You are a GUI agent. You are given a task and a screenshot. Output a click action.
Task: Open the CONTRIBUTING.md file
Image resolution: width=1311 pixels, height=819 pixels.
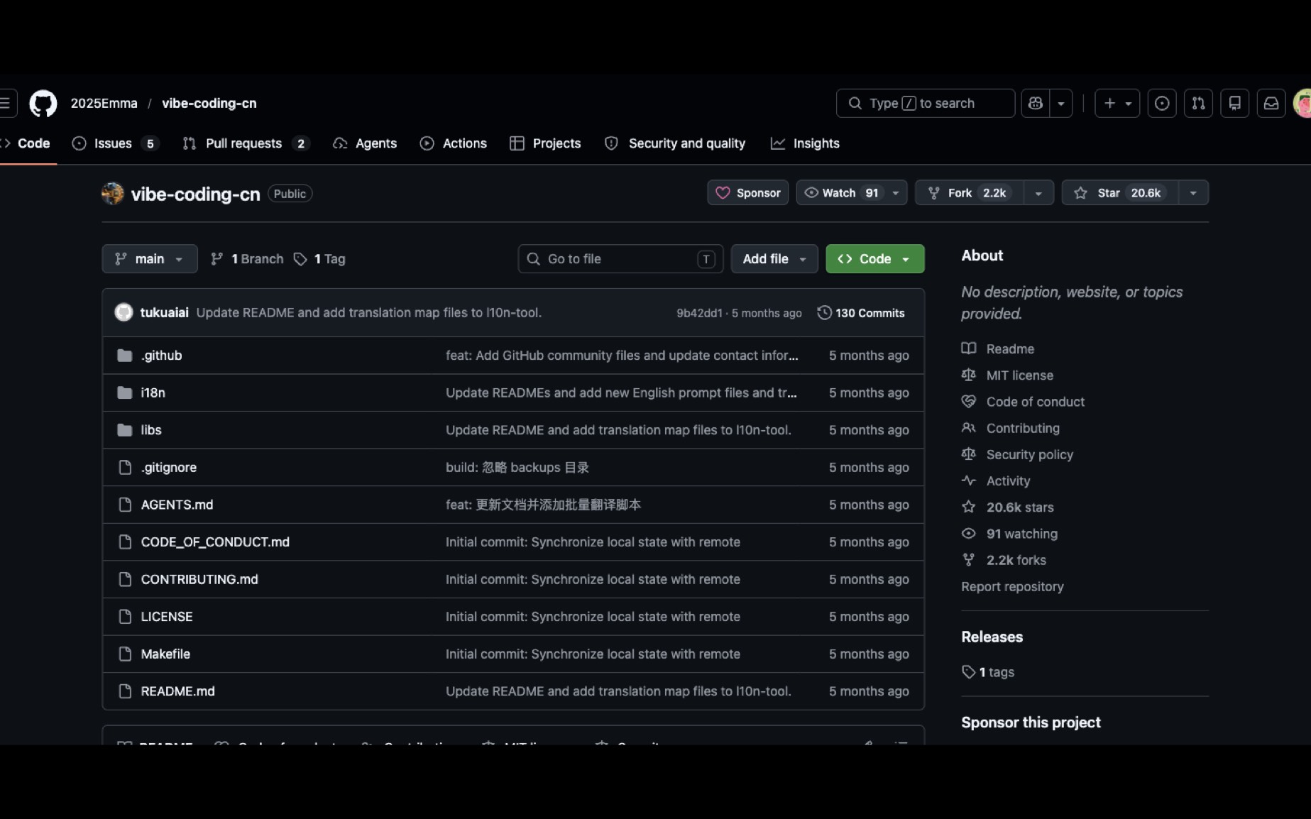(199, 579)
